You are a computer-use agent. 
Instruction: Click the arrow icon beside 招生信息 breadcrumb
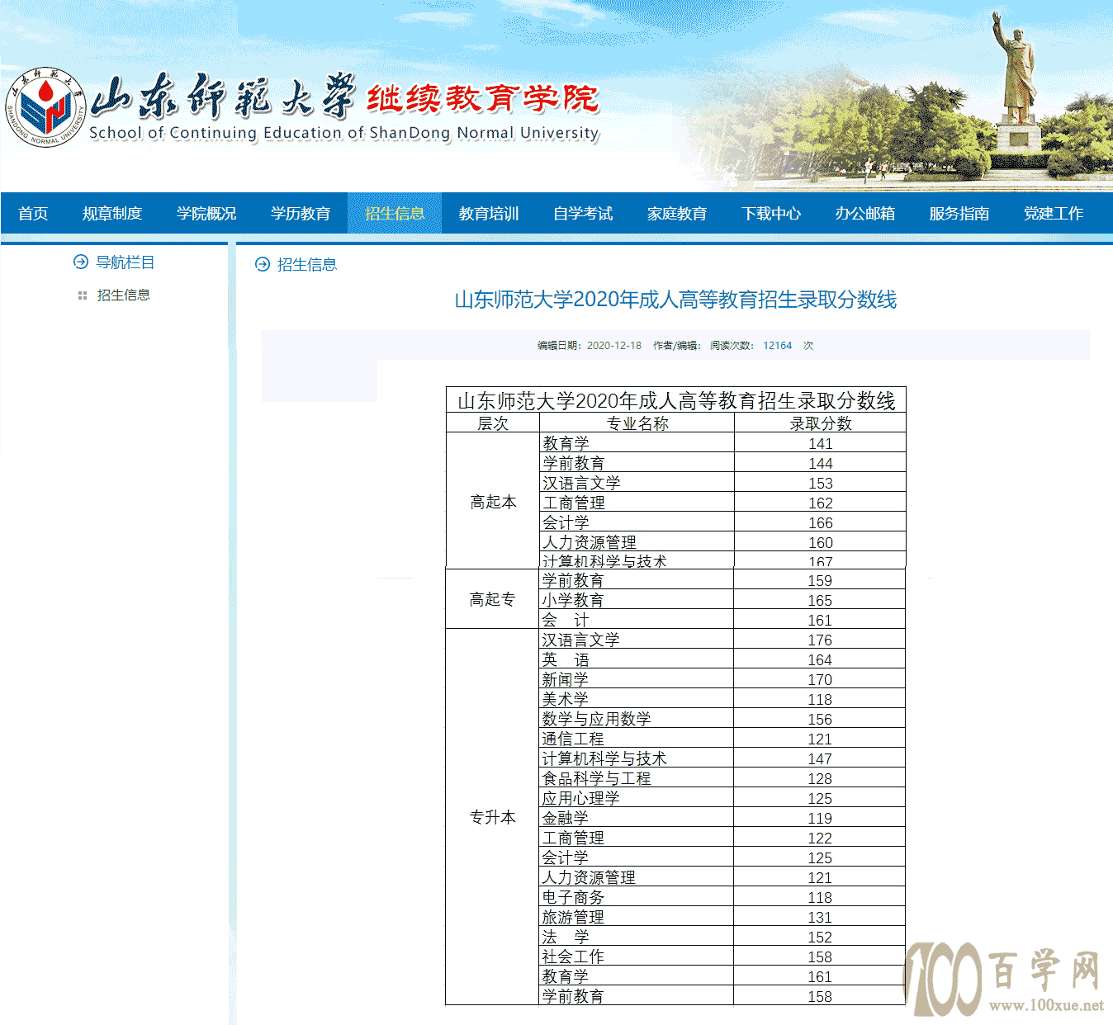263,264
